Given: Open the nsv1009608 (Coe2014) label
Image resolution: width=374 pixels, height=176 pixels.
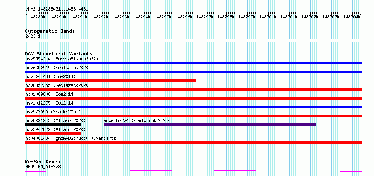Looking at the screenshot, I should pyautogui.click(x=50, y=94).
